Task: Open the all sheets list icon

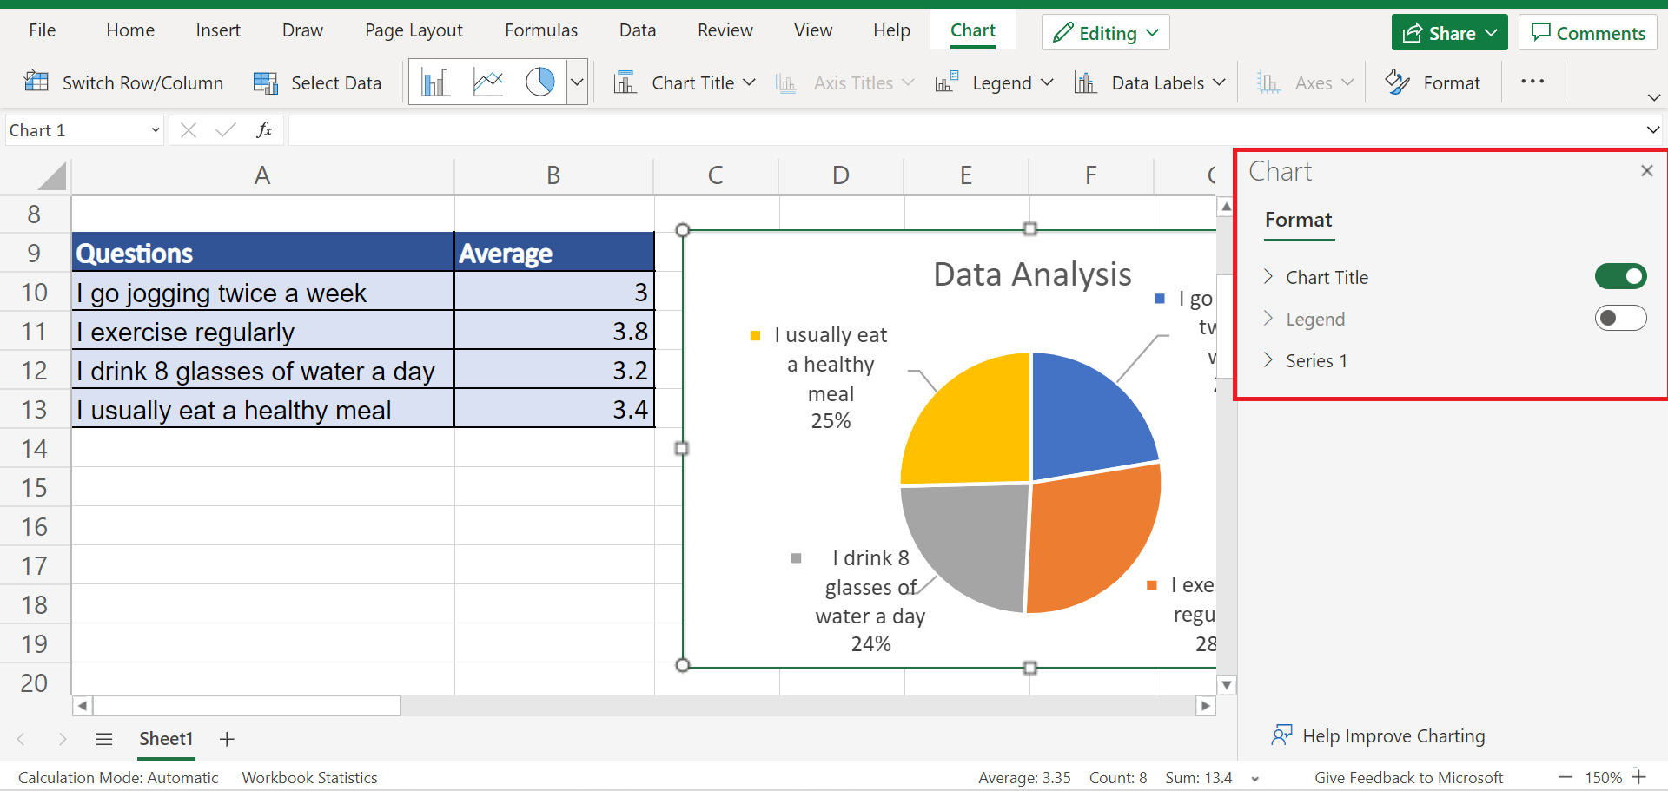Action: pyautogui.click(x=104, y=739)
